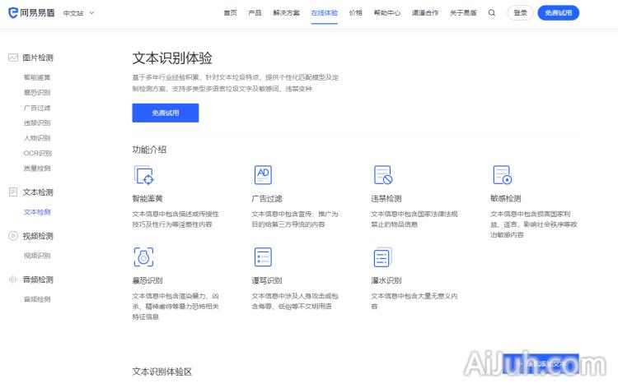Open OCR识别 in sidebar

[38, 154]
